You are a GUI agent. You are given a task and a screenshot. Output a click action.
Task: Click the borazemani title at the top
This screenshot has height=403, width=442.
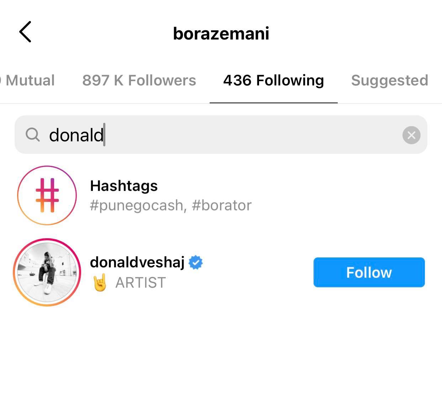pyautogui.click(x=221, y=33)
